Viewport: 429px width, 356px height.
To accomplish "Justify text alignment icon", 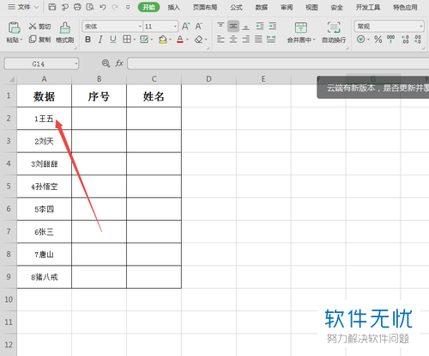I will (x=258, y=39).
